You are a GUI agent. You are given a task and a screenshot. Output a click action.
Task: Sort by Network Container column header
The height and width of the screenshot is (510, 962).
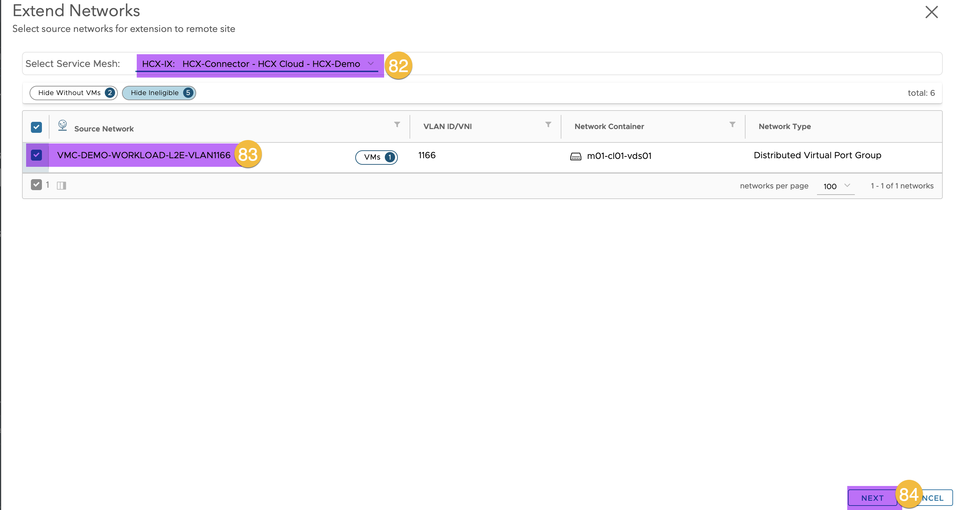[x=609, y=127]
